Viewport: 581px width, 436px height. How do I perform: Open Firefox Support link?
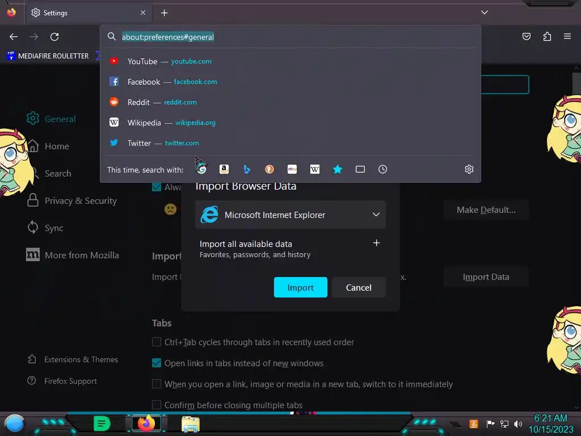62,381
